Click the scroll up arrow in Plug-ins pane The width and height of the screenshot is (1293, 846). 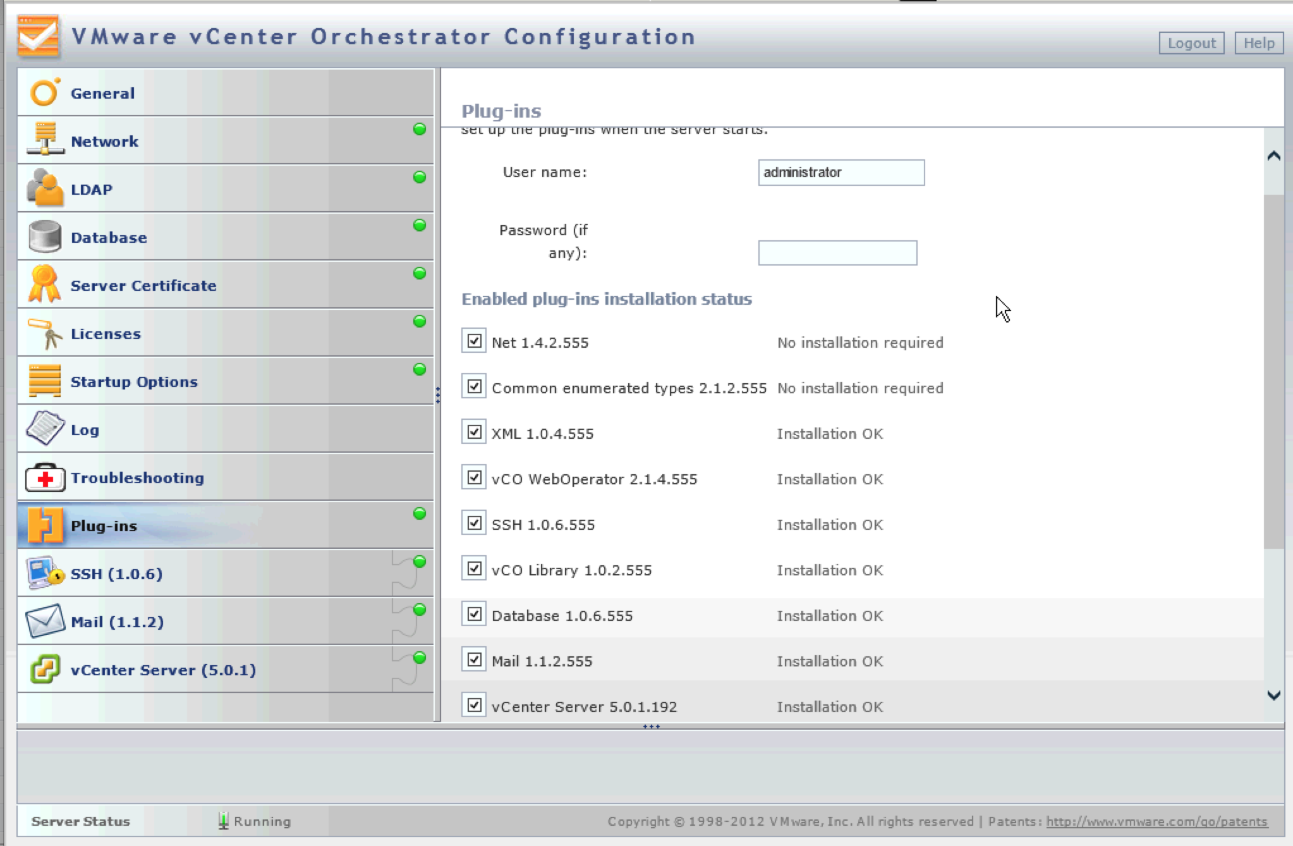click(x=1273, y=156)
